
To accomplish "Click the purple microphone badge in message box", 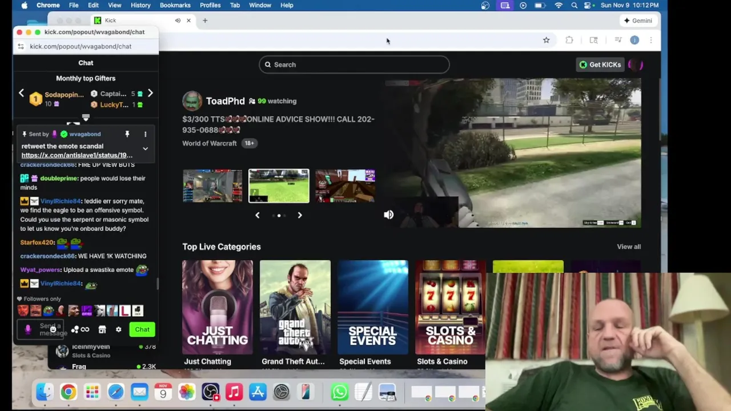I will (x=28, y=329).
